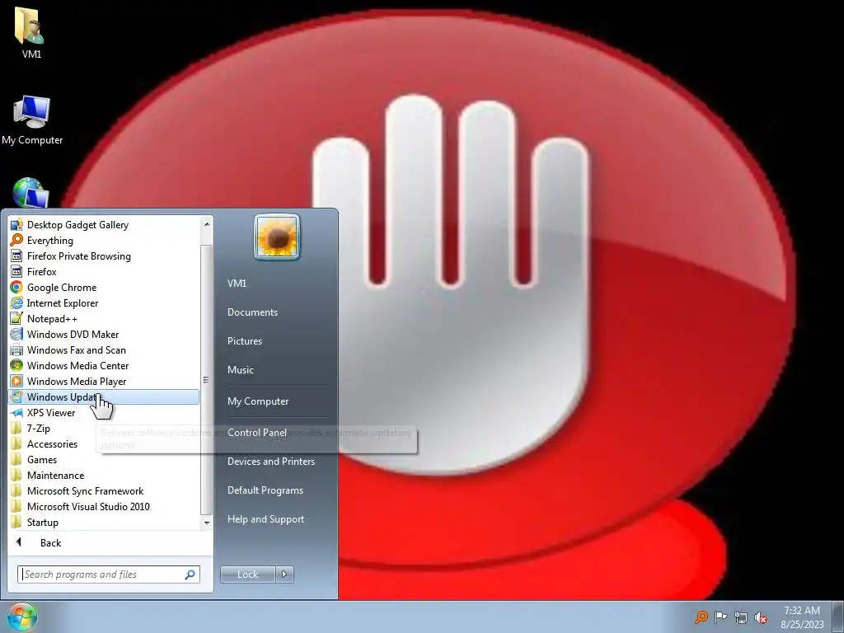Screen dimensions: 844x633
Task: Open VM1 user folder link
Action: (237, 284)
